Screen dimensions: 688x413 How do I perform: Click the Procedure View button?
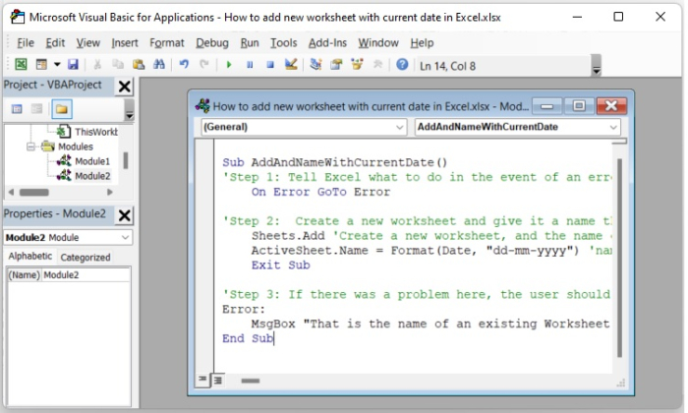[202, 380]
